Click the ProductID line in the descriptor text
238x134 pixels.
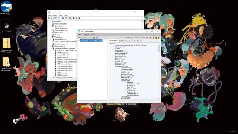click(120, 57)
